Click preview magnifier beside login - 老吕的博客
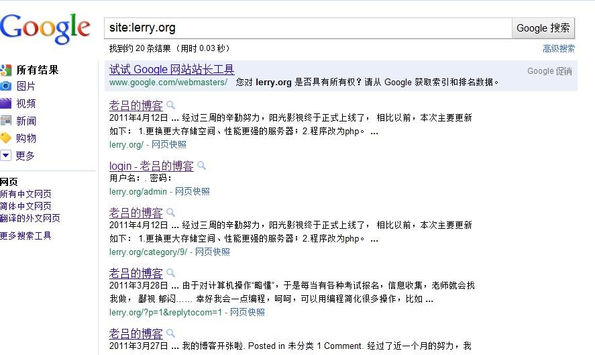 pos(201,166)
